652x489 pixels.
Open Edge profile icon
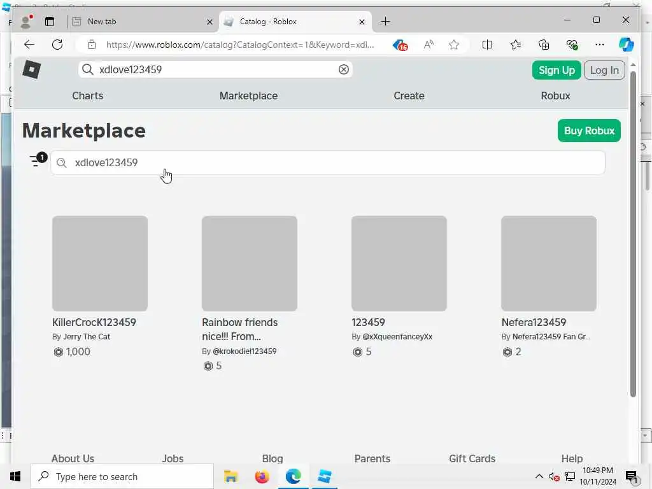coord(26,22)
